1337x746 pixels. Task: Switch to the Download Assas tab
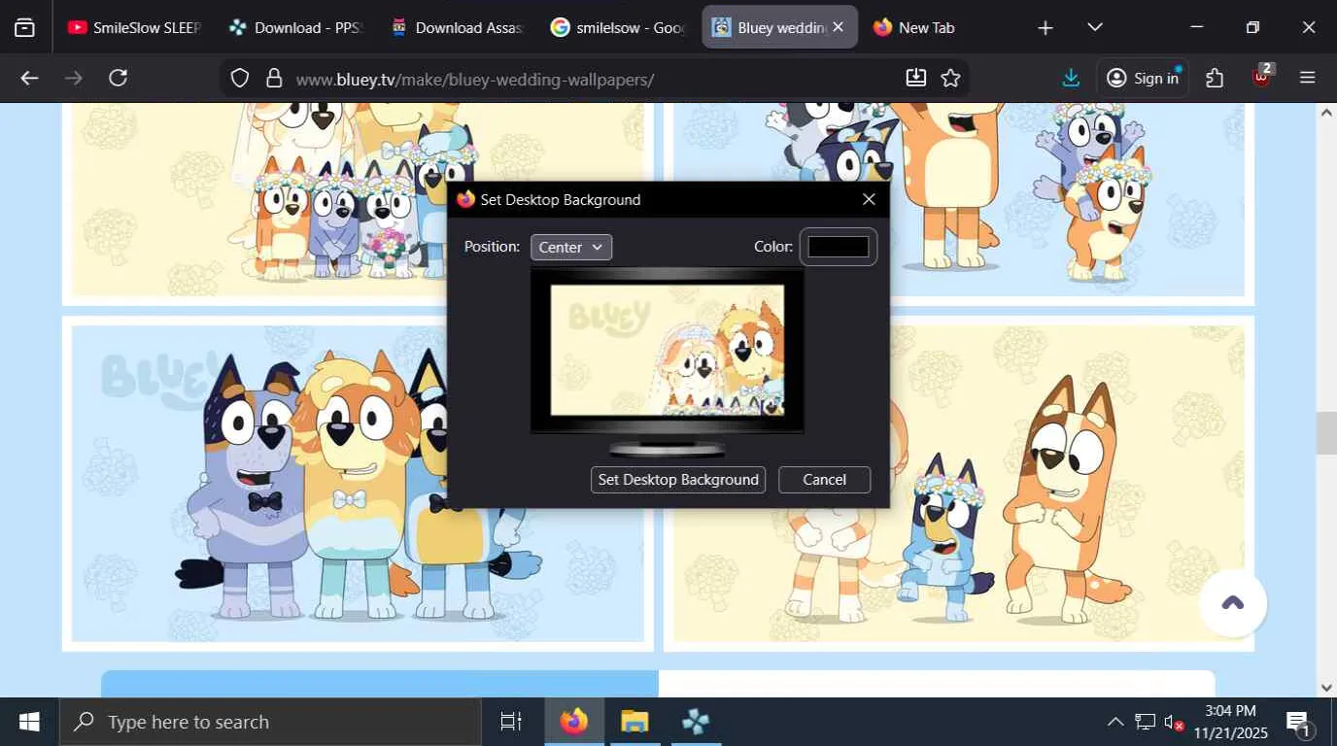(457, 27)
